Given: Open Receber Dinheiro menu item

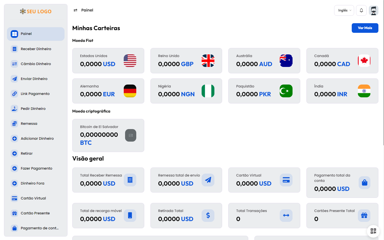Looking at the screenshot, I should coord(36,49).
